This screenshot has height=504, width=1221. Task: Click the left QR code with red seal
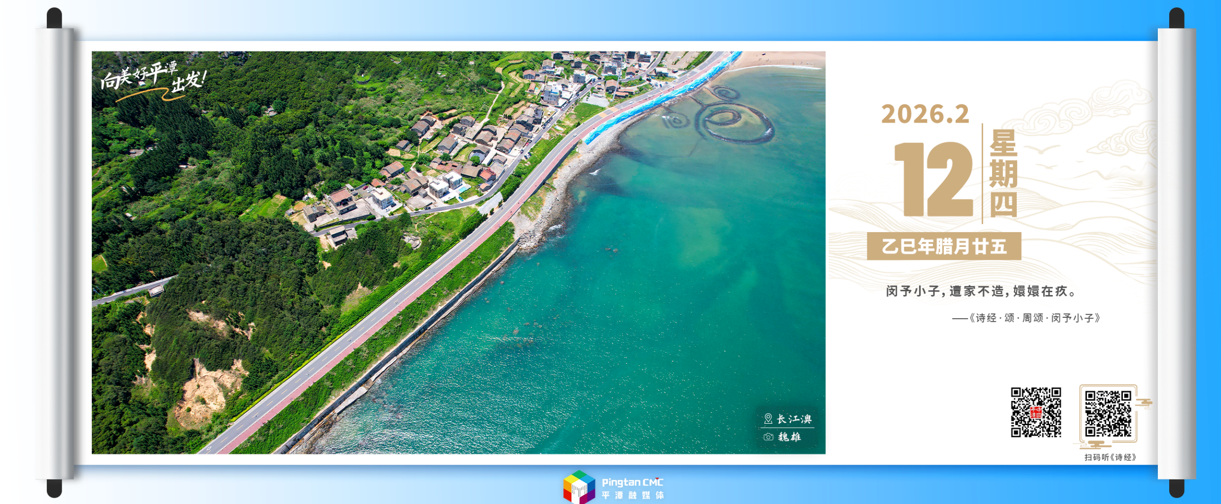pos(1036,412)
